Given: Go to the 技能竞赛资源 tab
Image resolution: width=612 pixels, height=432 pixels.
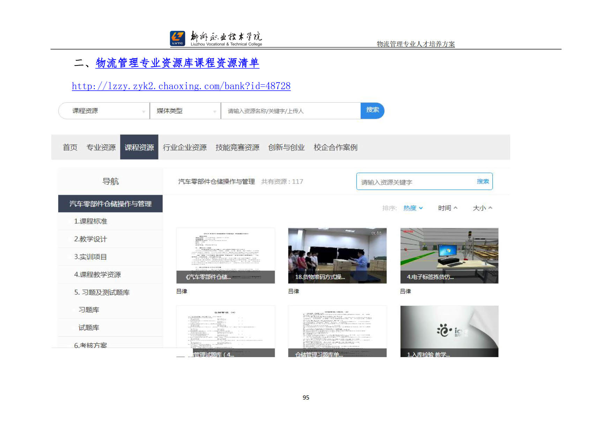Looking at the screenshot, I should click(237, 147).
